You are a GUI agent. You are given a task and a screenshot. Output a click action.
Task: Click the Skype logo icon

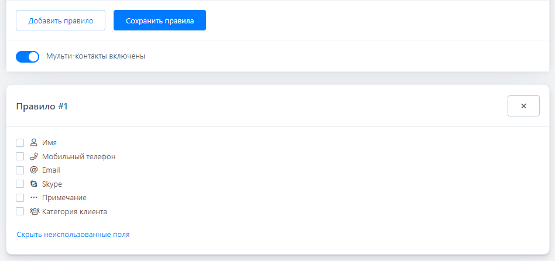click(x=33, y=184)
